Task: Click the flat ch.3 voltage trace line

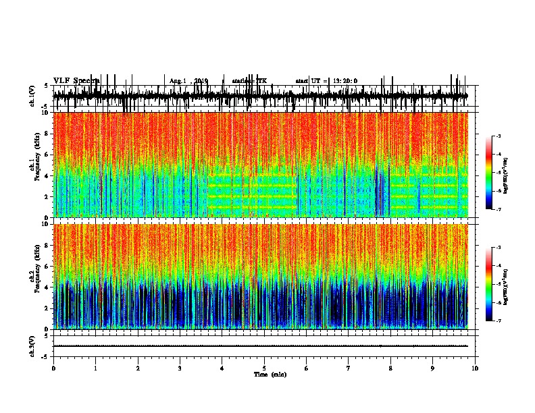Action: (261, 346)
